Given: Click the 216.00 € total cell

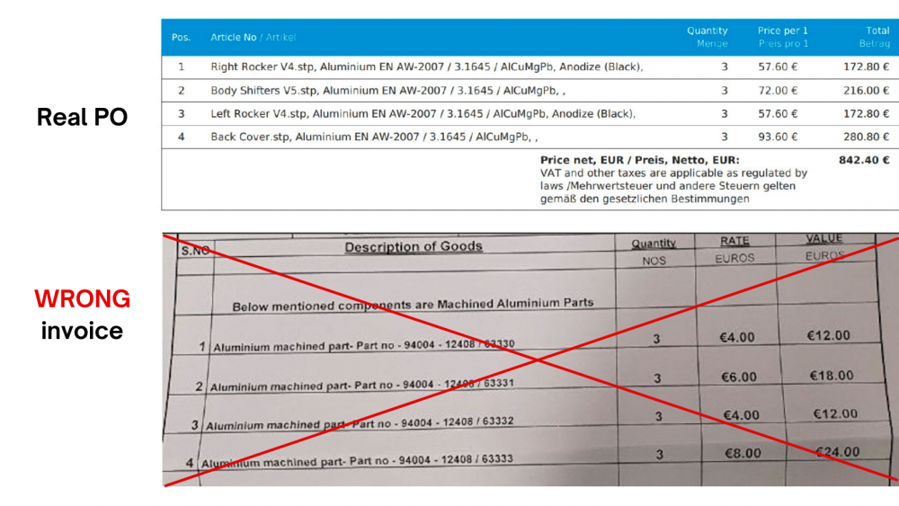Looking at the screenshot, I should click(x=867, y=91).
